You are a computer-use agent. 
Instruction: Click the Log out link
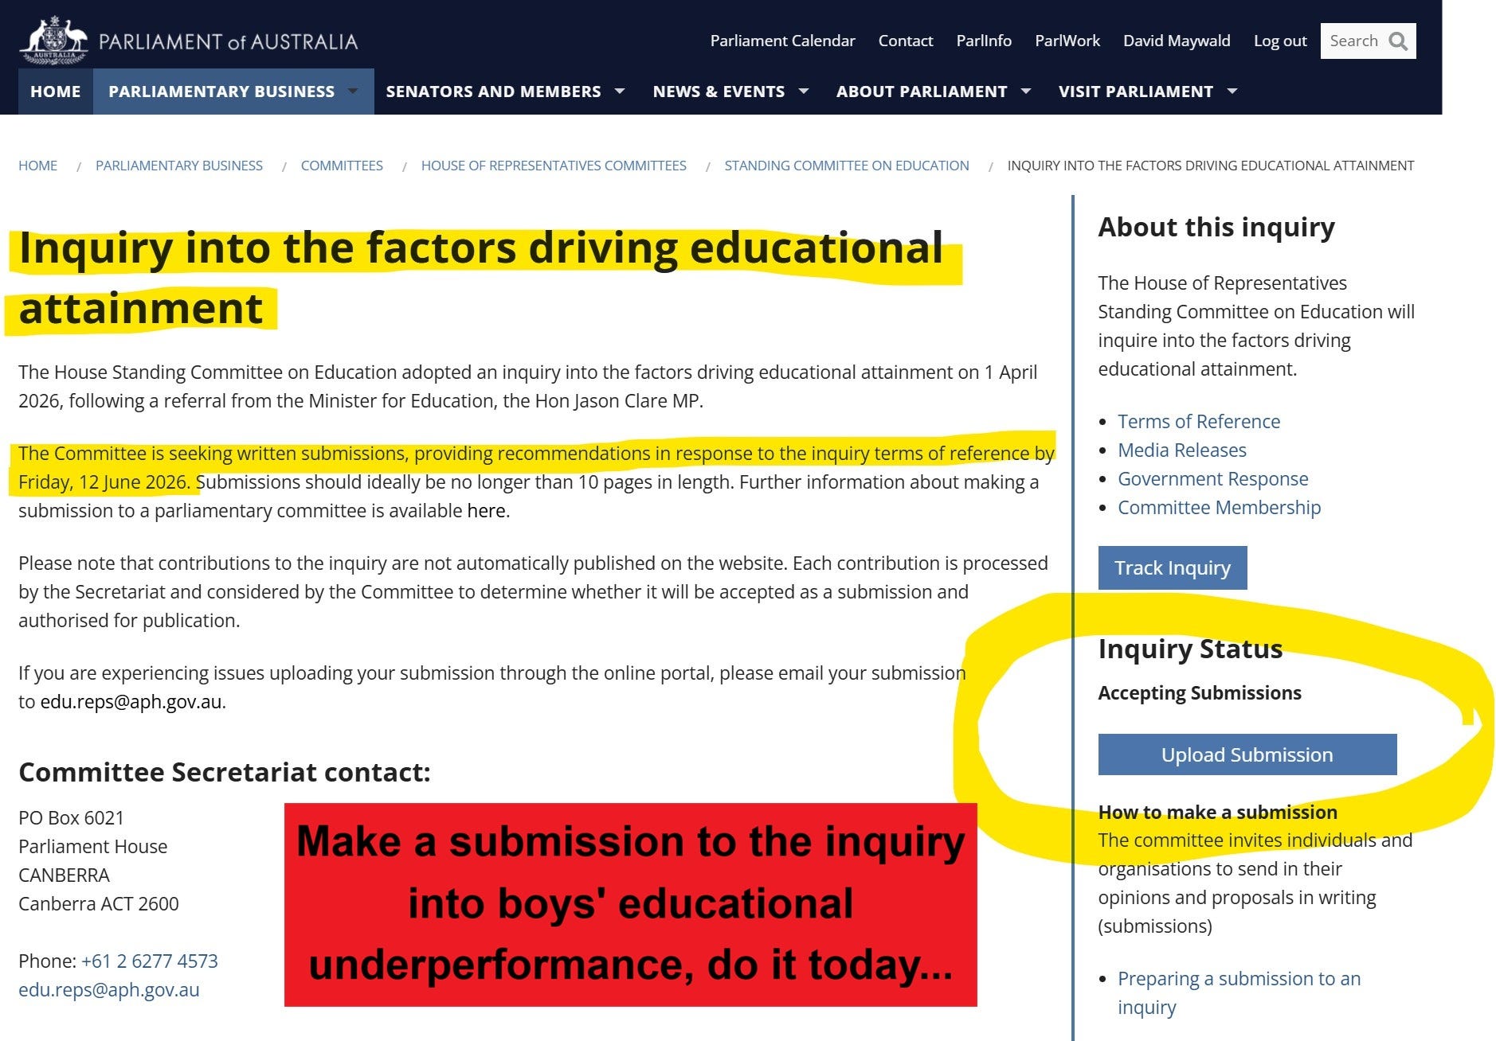pos(1280,41)
